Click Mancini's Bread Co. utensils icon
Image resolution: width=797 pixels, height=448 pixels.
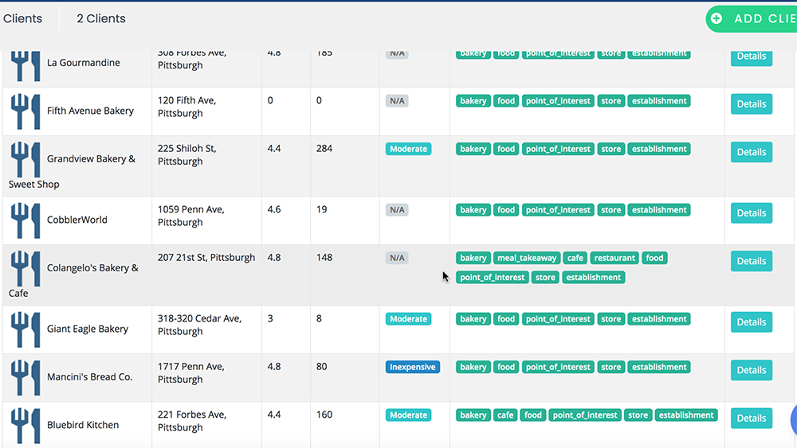coord(26,377)
